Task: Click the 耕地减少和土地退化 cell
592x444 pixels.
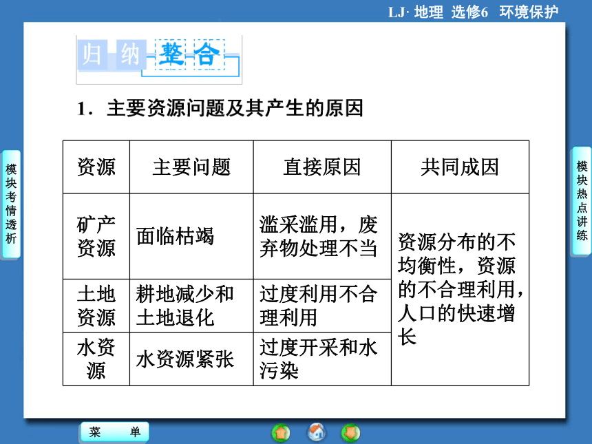Action: point(191,306)
